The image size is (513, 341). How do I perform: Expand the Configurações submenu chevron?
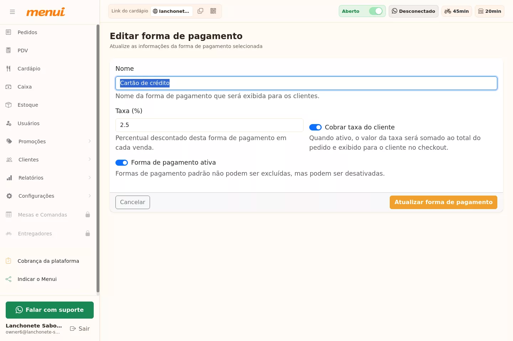click(90, 196)
